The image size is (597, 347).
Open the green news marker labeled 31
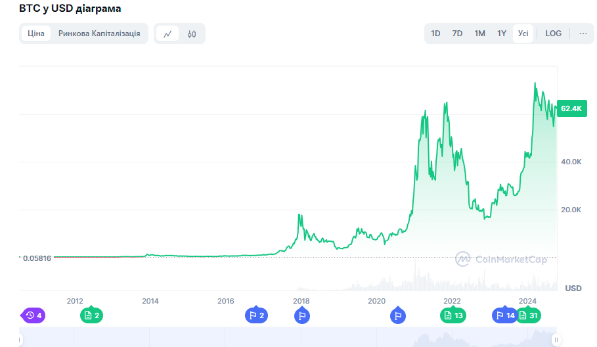pyautogui.click(x=529, y=315)
